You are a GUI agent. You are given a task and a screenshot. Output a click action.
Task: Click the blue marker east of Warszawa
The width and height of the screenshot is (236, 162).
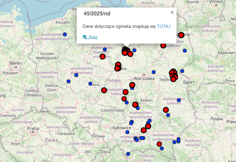(154, 72)
